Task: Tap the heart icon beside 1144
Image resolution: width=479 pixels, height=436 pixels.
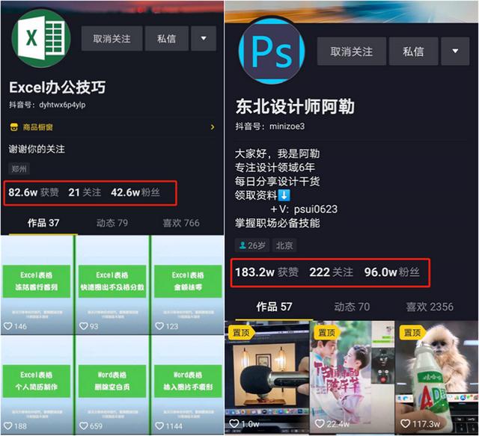Action: click(159, 426)
